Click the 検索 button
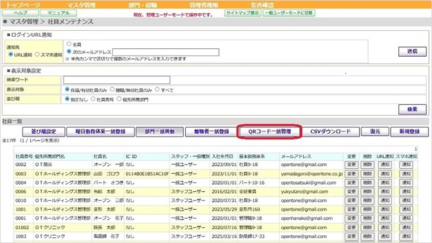Image resolution: width=432 pixels, height=243 pixels. pyautogui.click(x=412, y=109)
